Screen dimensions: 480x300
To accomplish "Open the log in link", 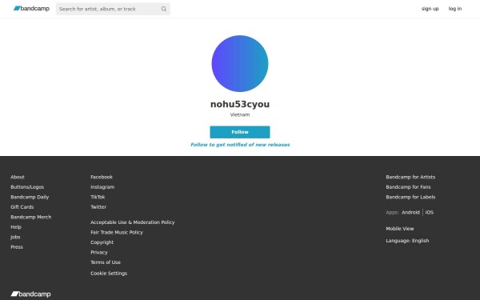I will click(455, 9).
